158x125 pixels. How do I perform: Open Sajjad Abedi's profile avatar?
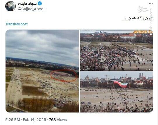pos(11,6)
